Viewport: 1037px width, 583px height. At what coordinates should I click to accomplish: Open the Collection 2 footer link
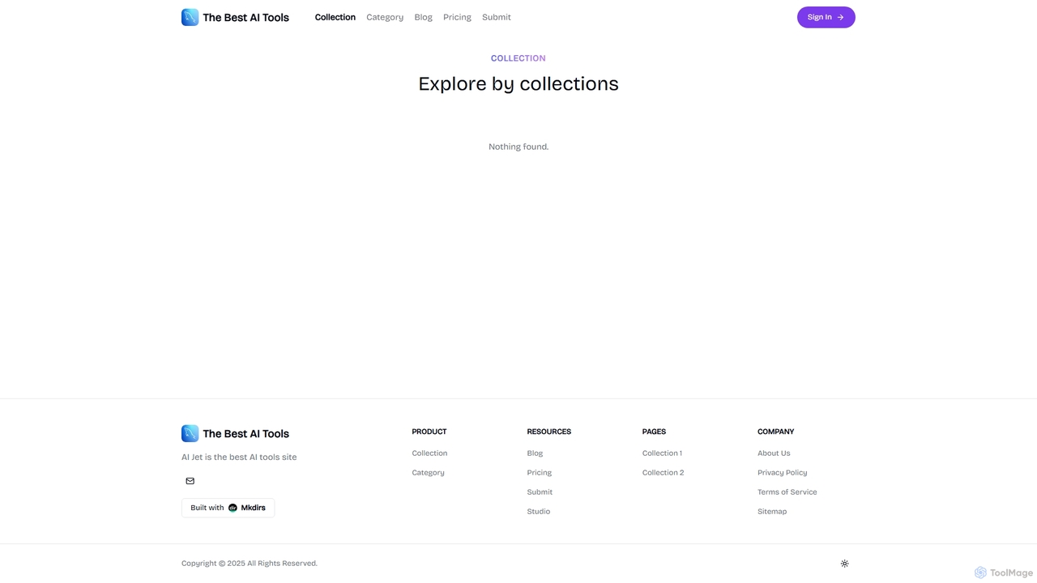tap(663, 473)
